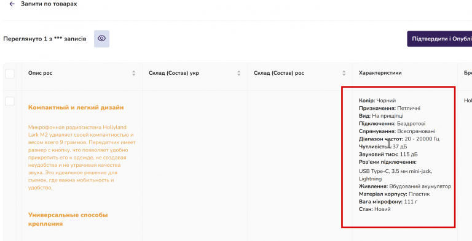
Task: Click the Роз'єми підключення label
Action: point(388,163)
